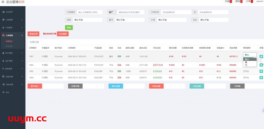Click the 订单编号 input field
The height and width of the screenshot is (129, 264).
point(90,12)
